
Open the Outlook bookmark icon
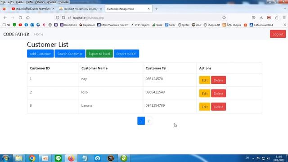coord(32,25)
